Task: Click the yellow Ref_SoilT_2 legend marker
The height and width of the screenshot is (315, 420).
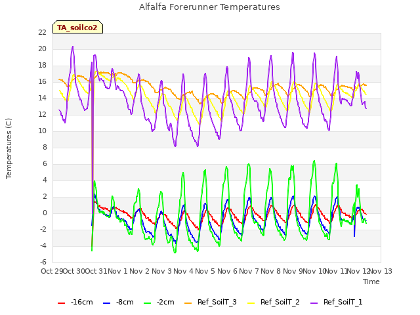Action: [x=251, y=303]
